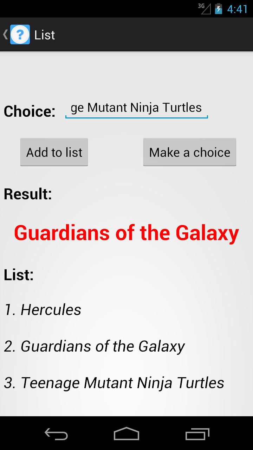Tap the back chevron in action bar
The image size is (253, 450).
coord(5,34)
